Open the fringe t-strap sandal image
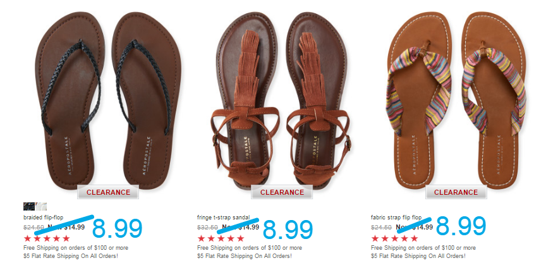The width and height of the screenshot is (534, 270). pyautogui.click(x=281, y=101)
